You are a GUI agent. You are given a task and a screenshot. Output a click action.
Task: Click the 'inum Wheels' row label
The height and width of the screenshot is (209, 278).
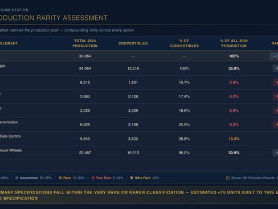(11, 150)
